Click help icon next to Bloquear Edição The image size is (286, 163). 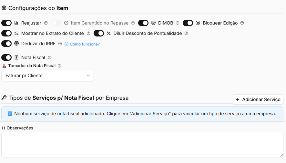click(x=242, y=23)
